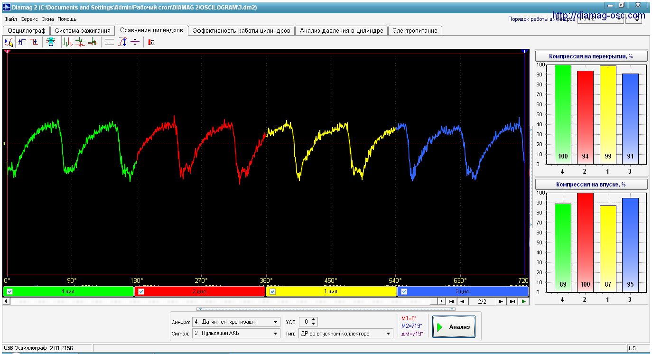Jump to last frame navigation button
This screenshot has width=652, height=354.
pyautogui.click(x=512, y=301)
